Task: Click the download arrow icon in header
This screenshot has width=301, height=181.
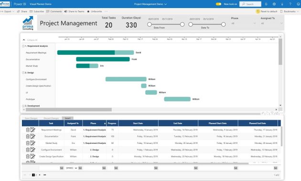Action: (282, 4)
